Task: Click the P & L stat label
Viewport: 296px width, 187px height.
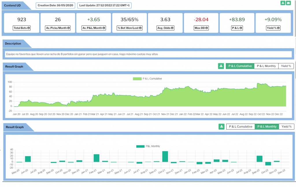Action: 237,28
